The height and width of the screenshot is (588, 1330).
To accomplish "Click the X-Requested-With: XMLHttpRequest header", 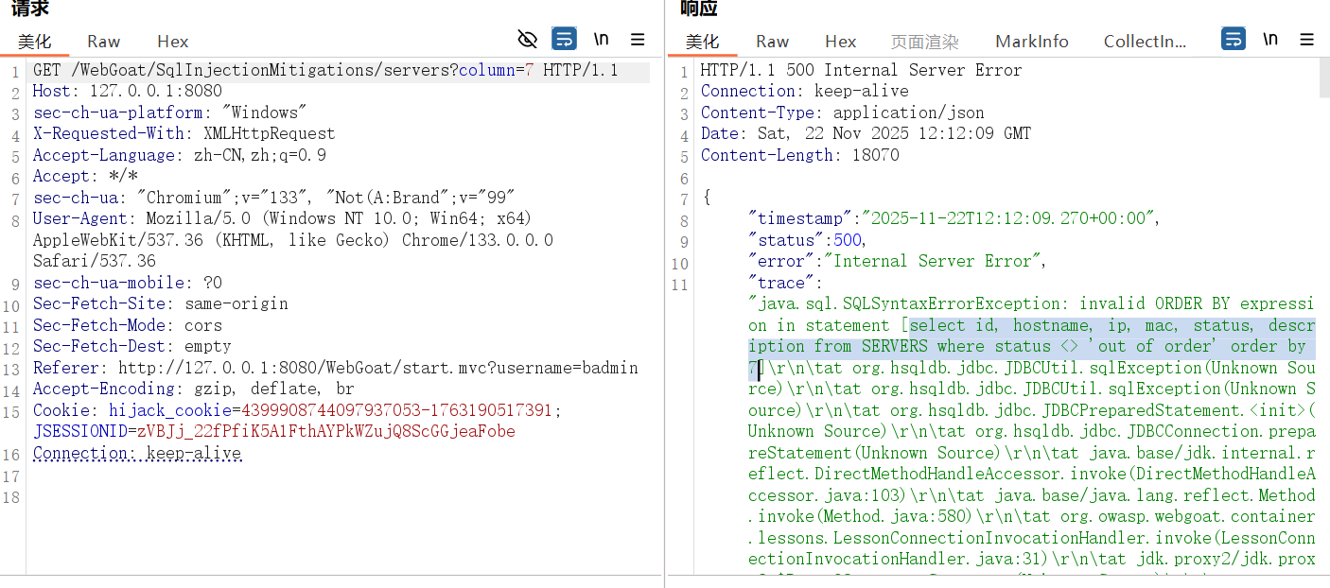I will (x=184, y=133).
